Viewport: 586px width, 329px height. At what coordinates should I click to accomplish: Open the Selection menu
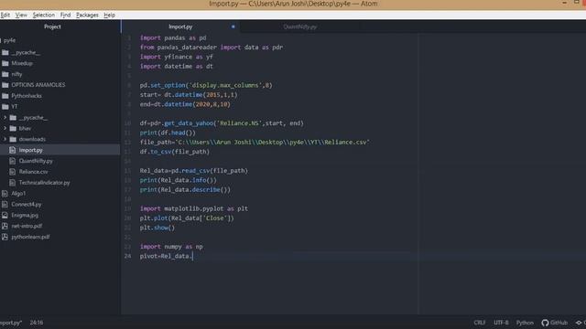click(x=43, y=15)
